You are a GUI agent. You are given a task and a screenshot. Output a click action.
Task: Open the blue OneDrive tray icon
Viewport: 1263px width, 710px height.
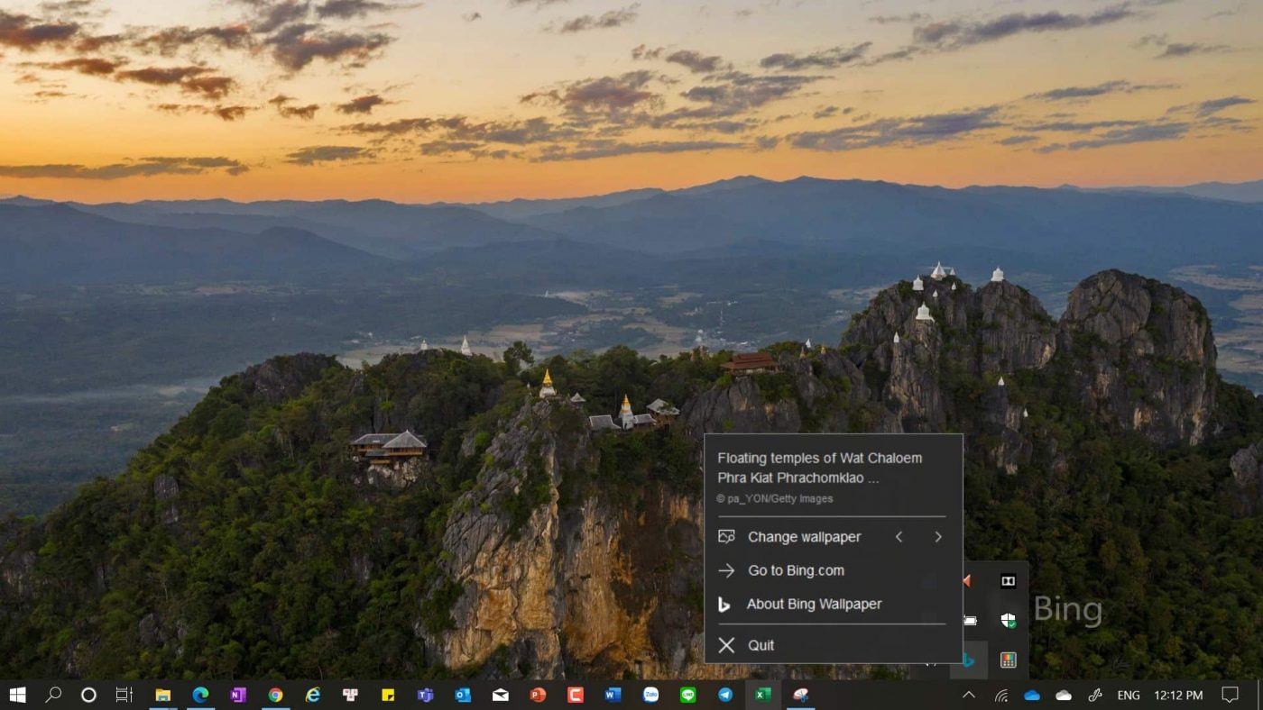tap(1032, 695)
